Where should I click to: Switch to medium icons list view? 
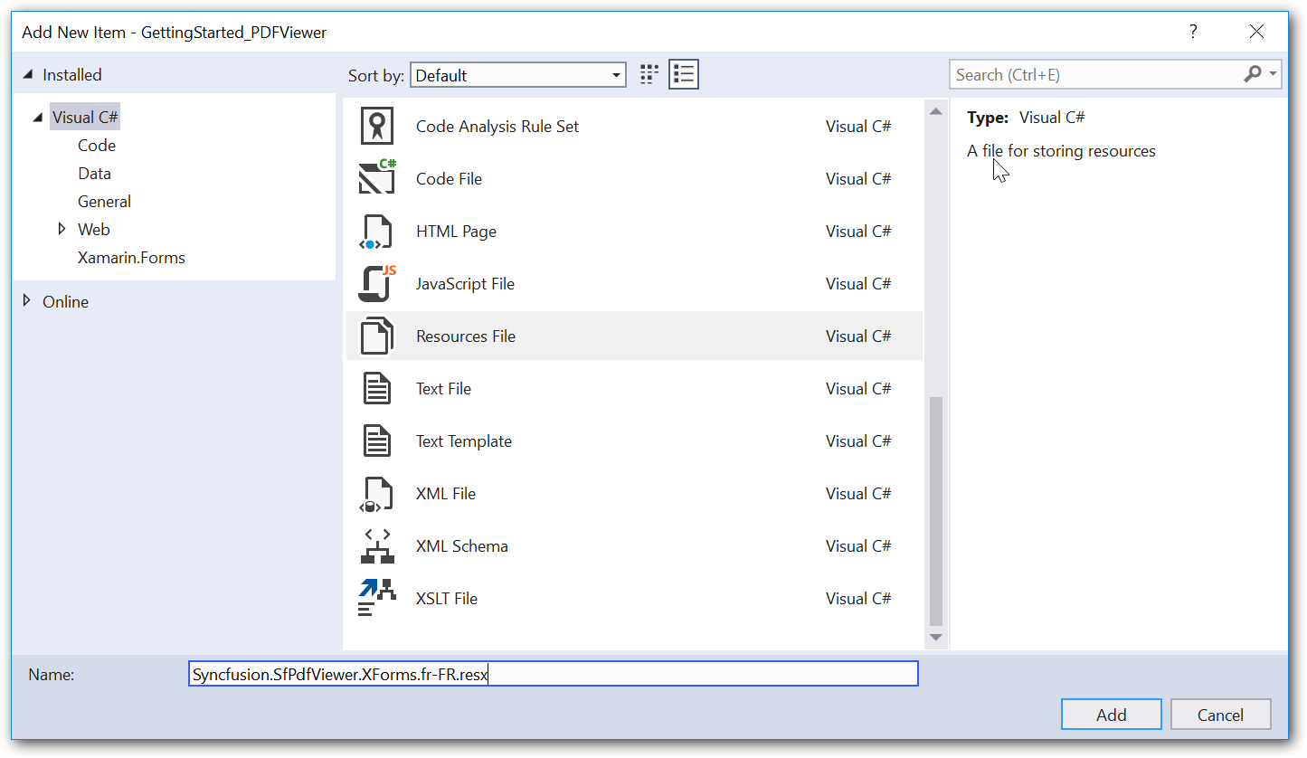pyautogui.click(x=684, y=75)
